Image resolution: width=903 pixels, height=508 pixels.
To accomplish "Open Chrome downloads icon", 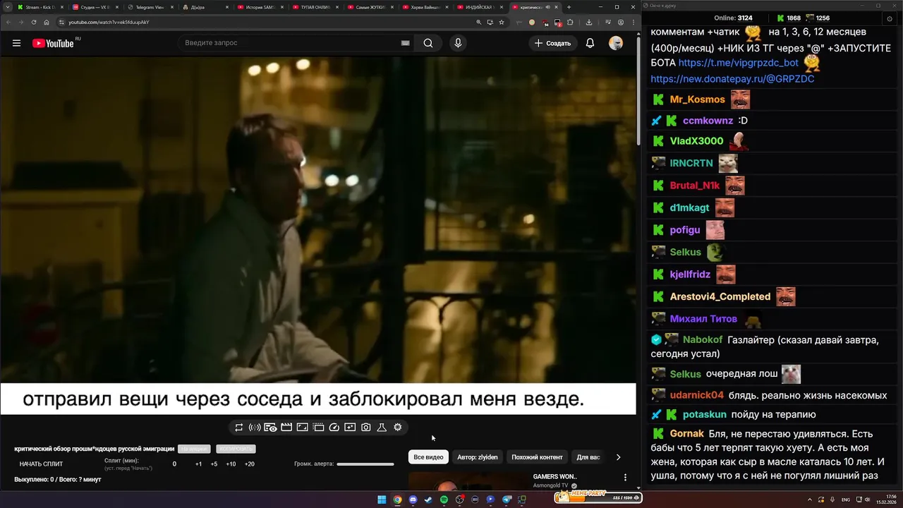I will pyautogui.click(x=588, y=22).
